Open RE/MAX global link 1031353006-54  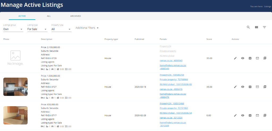pos(176,113)
